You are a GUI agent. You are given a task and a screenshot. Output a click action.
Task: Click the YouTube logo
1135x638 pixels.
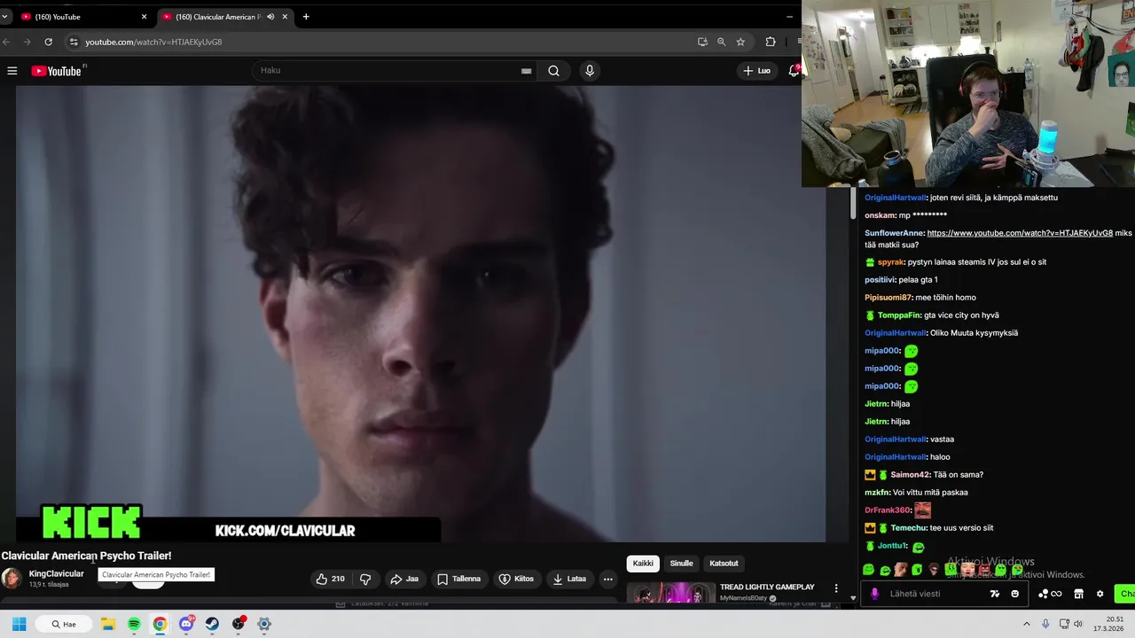(57, 71)
